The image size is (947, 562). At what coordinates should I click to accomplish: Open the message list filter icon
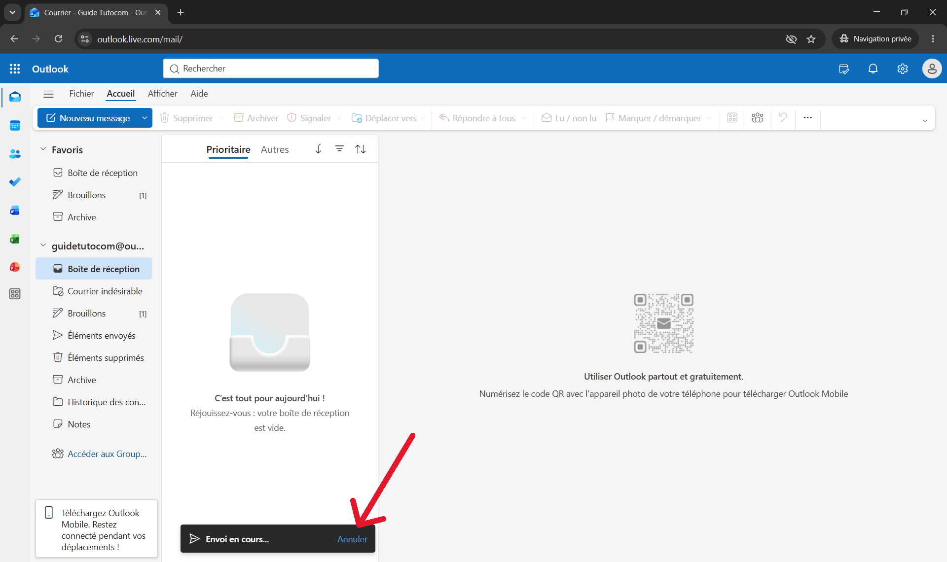click(339, 148)
